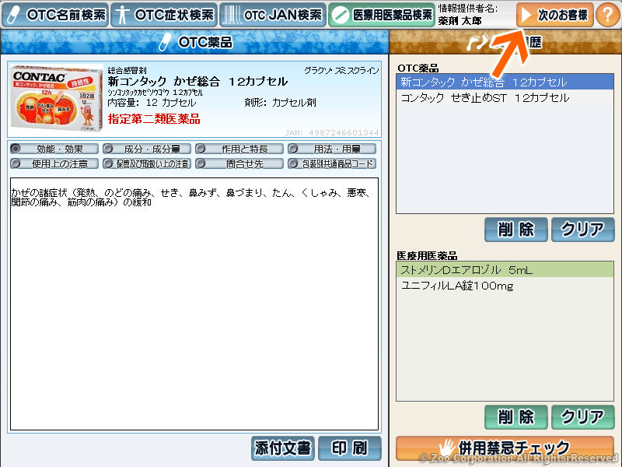
Task: Select the 問合せ先 radio option
Action: click(x=239, y=163)
